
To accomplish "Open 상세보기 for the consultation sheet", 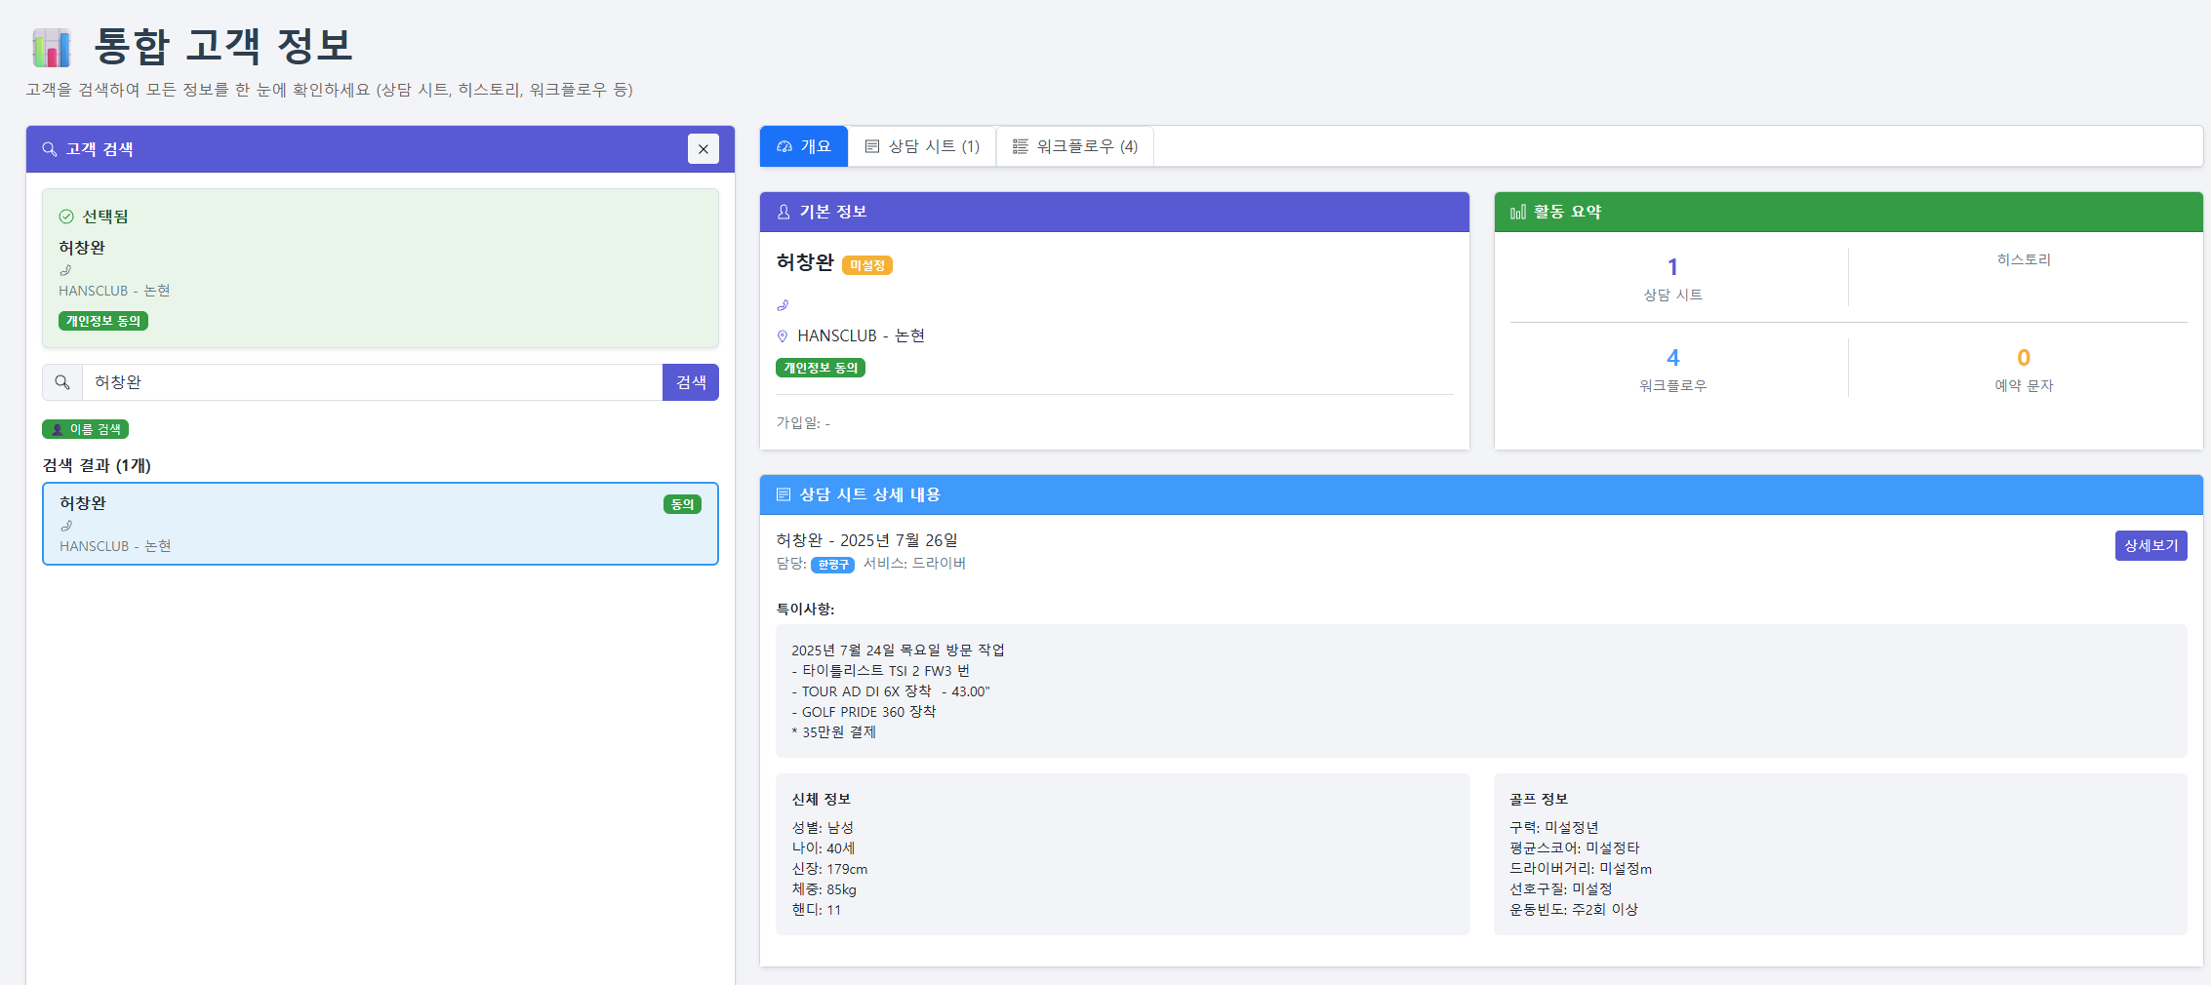I will (x=2151, y=545).
